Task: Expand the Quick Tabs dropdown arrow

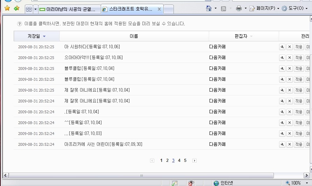Action: [x=35, y=9]
